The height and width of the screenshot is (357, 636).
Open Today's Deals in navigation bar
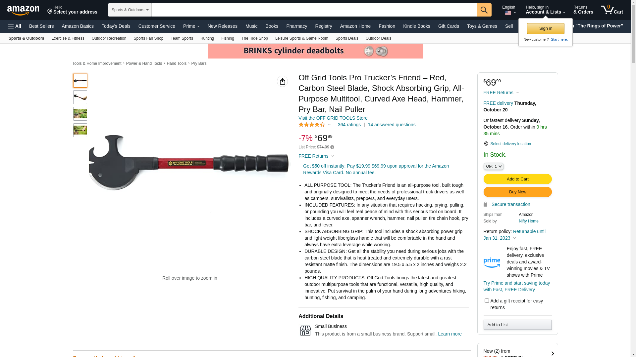(116, 26)
